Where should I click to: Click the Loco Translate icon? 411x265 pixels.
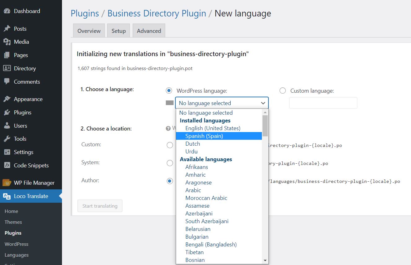pyautogui.click(x=7, y=196)
